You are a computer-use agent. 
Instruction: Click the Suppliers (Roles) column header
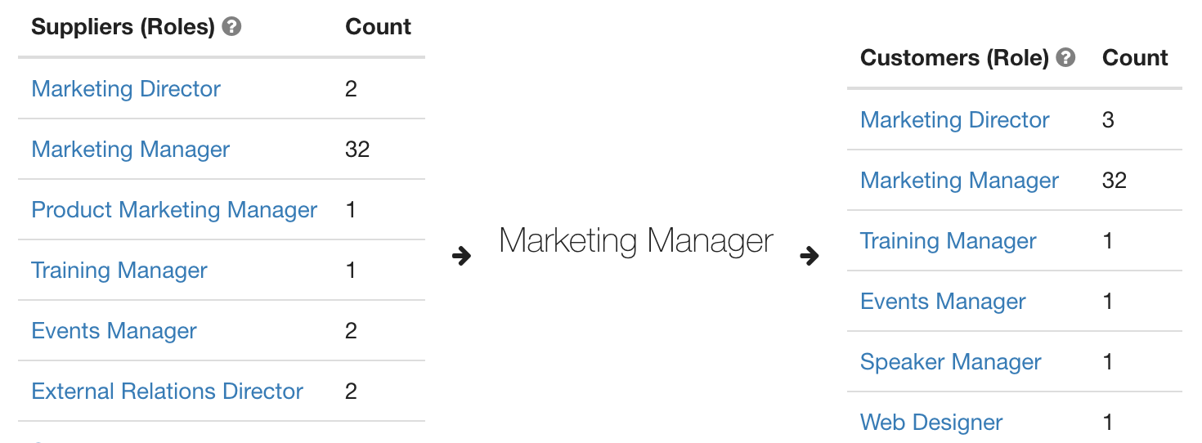coord(123,27)
